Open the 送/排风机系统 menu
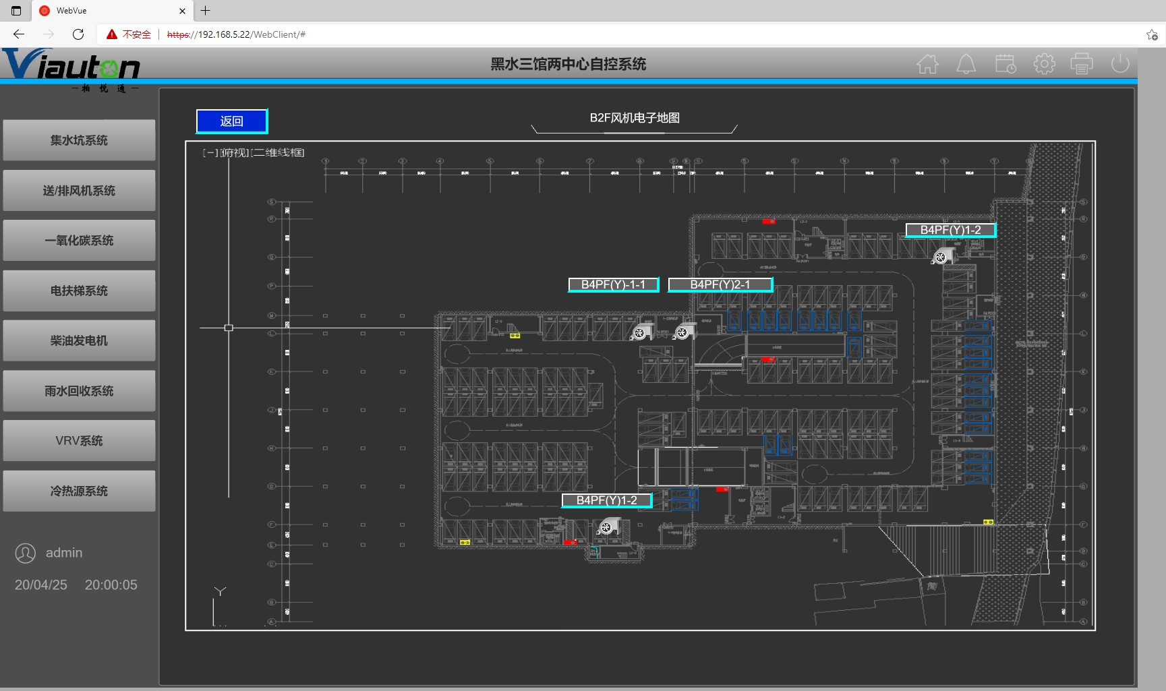1166x691 pixels. 79,191
